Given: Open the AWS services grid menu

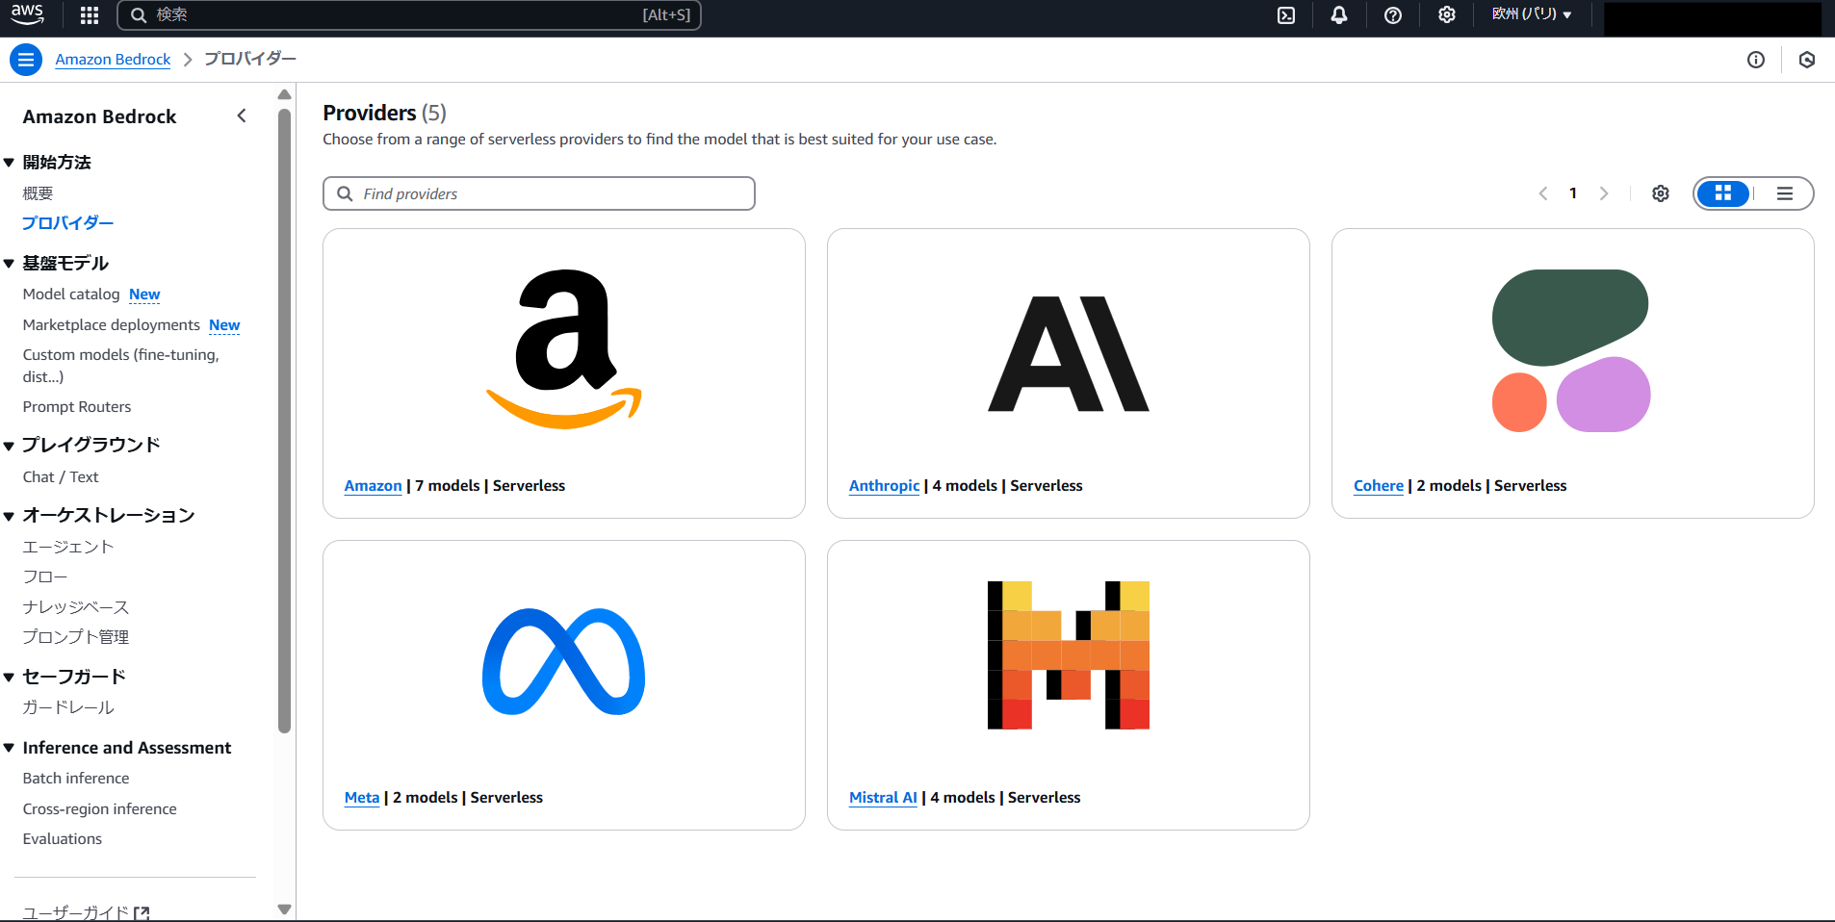Looking at the screenshot, I should point(90,14).
